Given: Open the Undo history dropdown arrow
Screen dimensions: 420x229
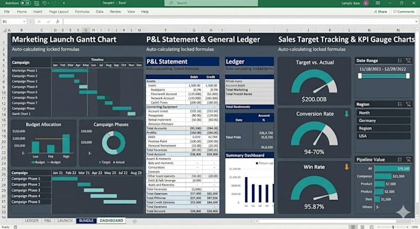Looking at the screenshot, I should point(48,3).
